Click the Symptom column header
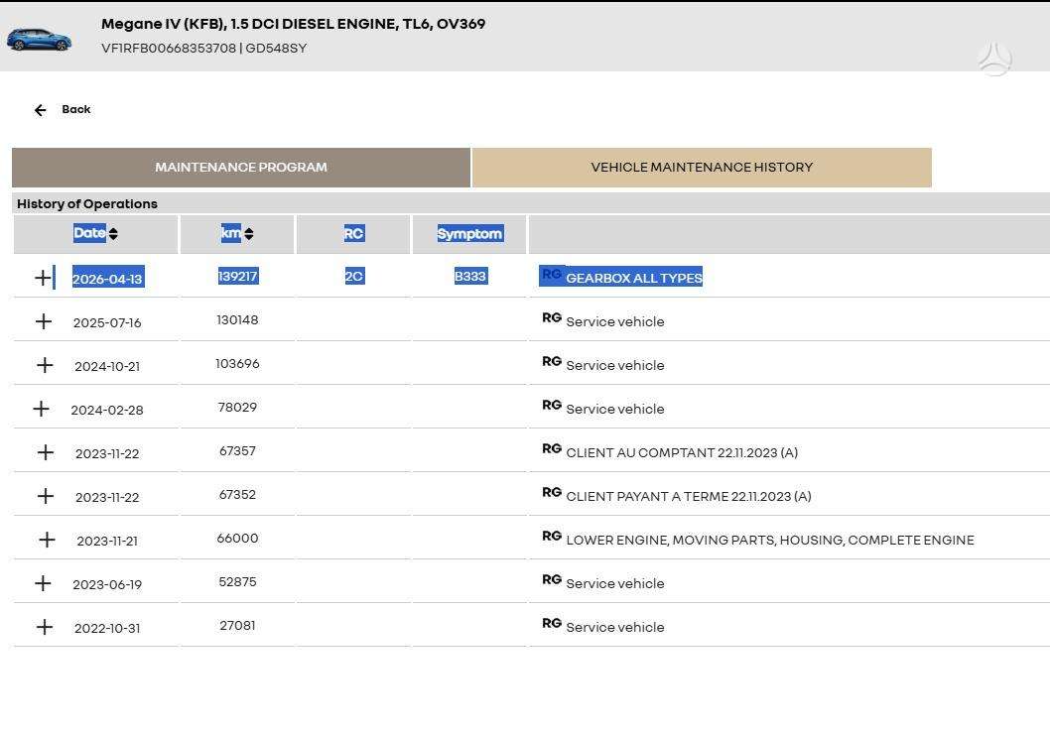This screenshot has height=734, width=1050. [x=469, y=233]
